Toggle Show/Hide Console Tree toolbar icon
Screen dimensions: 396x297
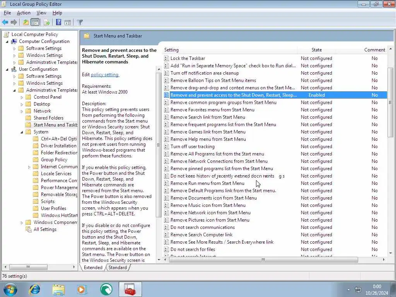pos(35,22)
